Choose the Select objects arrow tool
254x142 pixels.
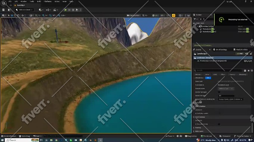(9, 16)
